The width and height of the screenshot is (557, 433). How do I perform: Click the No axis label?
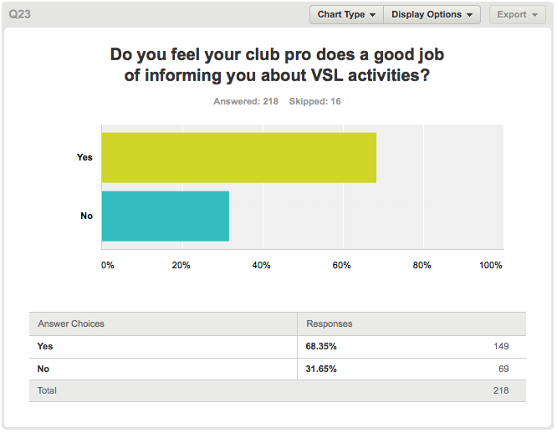tap(86, 216)
